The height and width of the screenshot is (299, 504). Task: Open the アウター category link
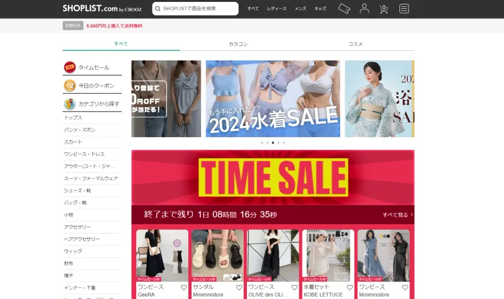92,166
